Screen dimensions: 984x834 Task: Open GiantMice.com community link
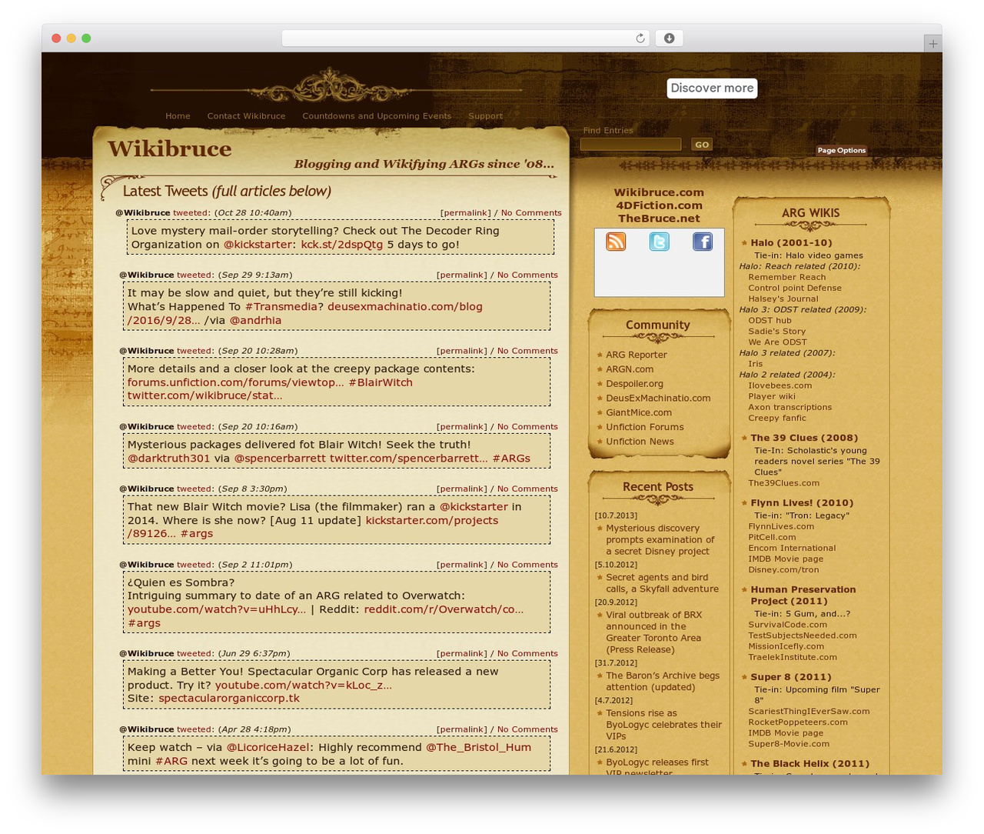638,412
